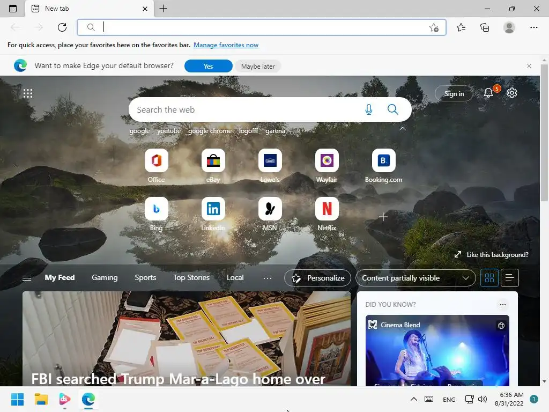The height and width of the screenshot is (412, 549).
Task: Search suggestion google chrome
Action: tap(210, 131)
